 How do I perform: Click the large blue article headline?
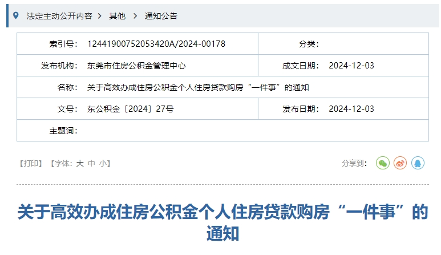point(222,222)
